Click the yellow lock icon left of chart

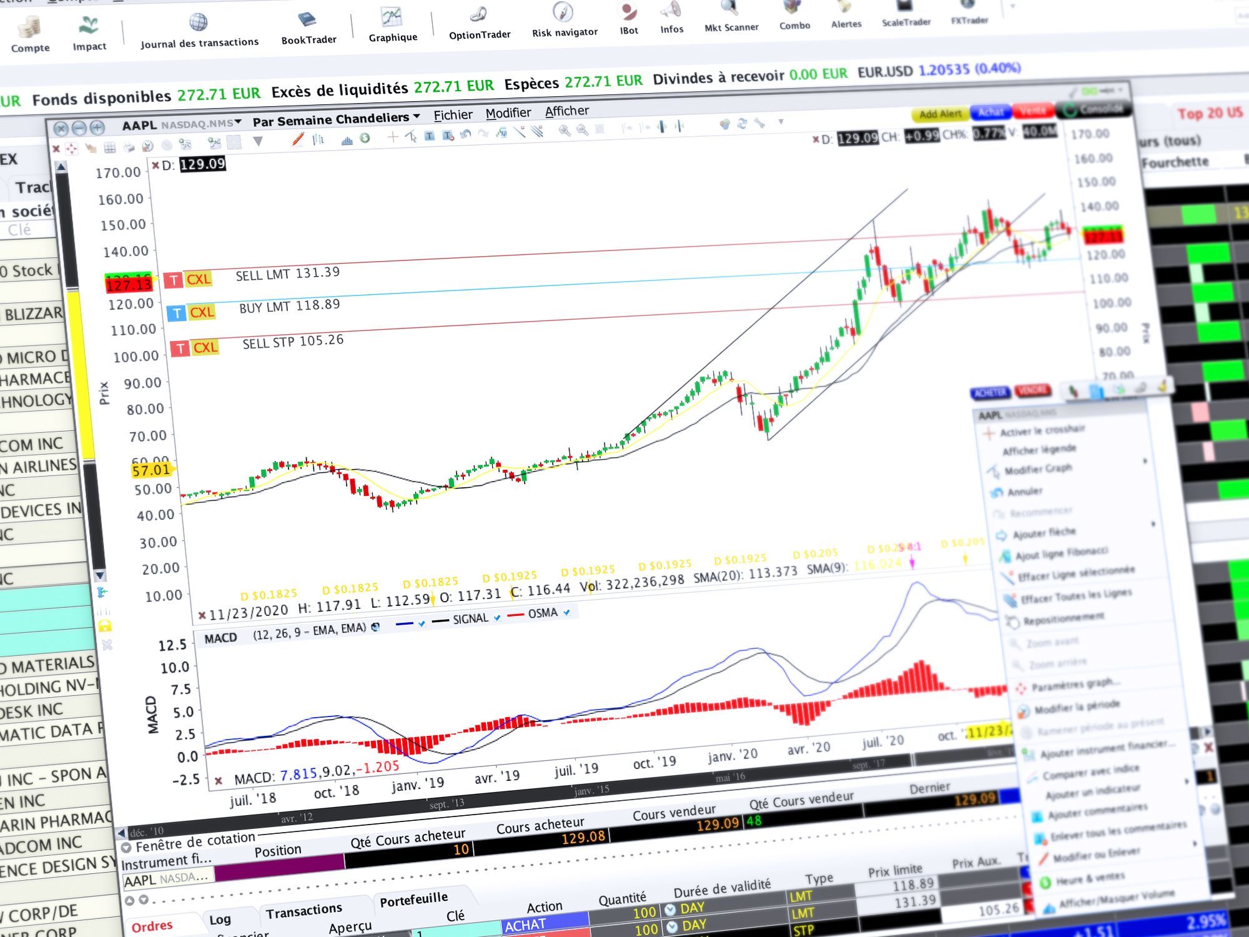(105, 625)
